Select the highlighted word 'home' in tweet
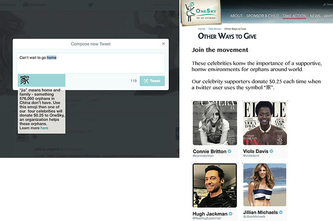The image size is (333, 221). click(x=52, y=58)
